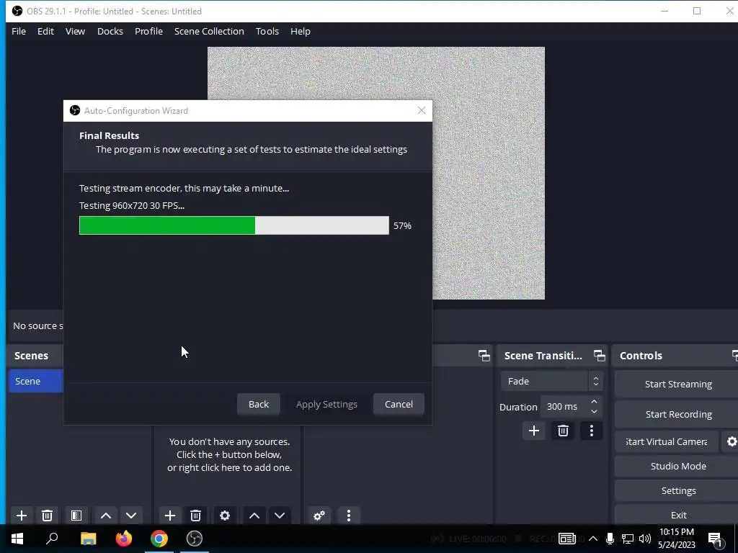The height and width of the screenshot is (553, 738).
Task: Move scene down with arrow icon
Action: pyautogui.click(x=131, y=516)
